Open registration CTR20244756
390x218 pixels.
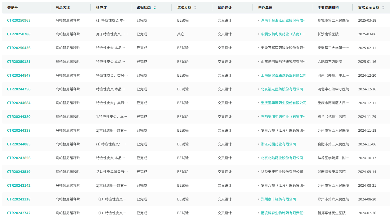point(19,89)
